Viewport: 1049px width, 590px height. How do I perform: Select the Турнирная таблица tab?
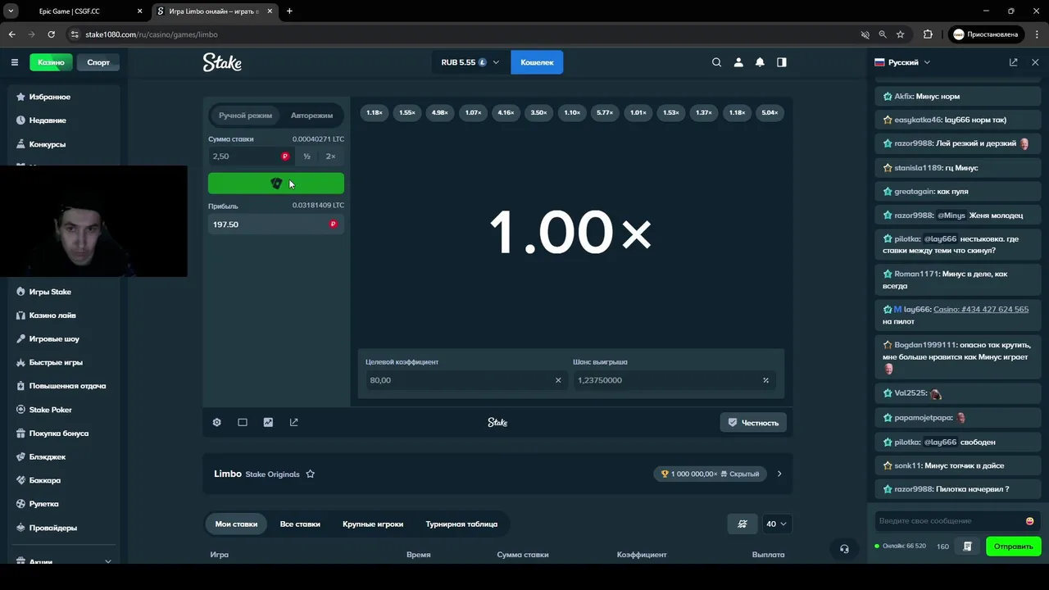click(x=461, y=524)
